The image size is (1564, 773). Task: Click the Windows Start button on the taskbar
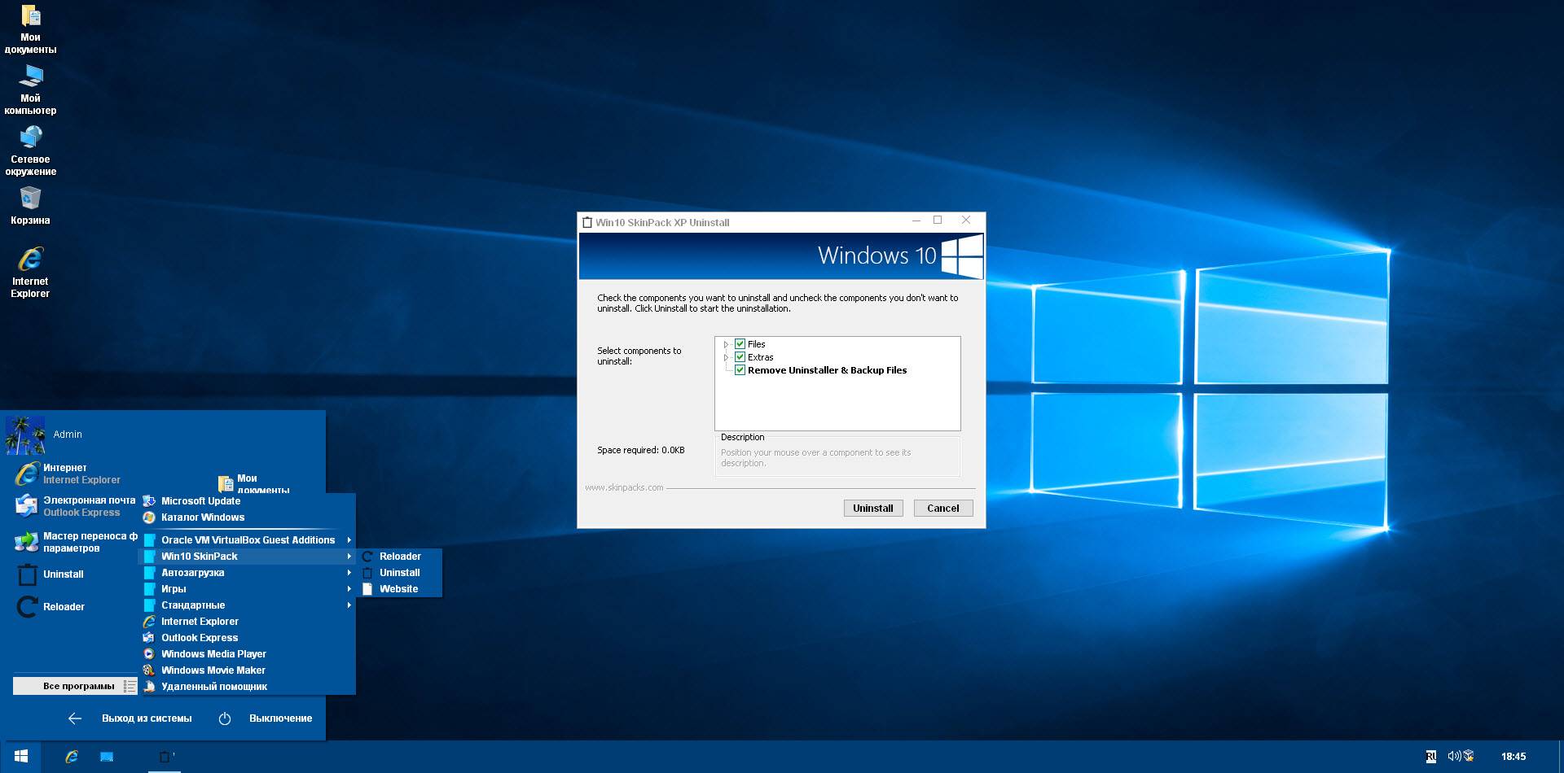point(21,757)
